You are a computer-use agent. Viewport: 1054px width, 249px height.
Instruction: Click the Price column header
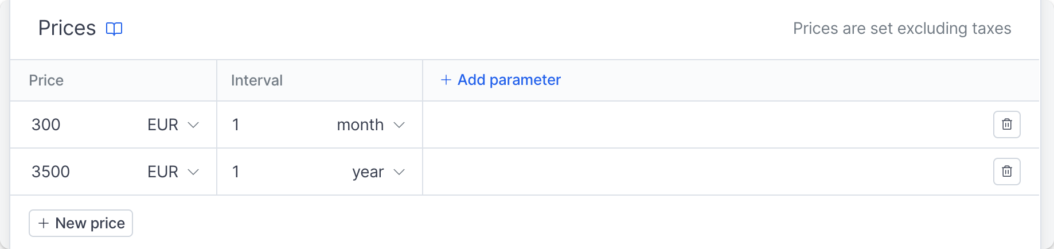click(x=46, y=80)
